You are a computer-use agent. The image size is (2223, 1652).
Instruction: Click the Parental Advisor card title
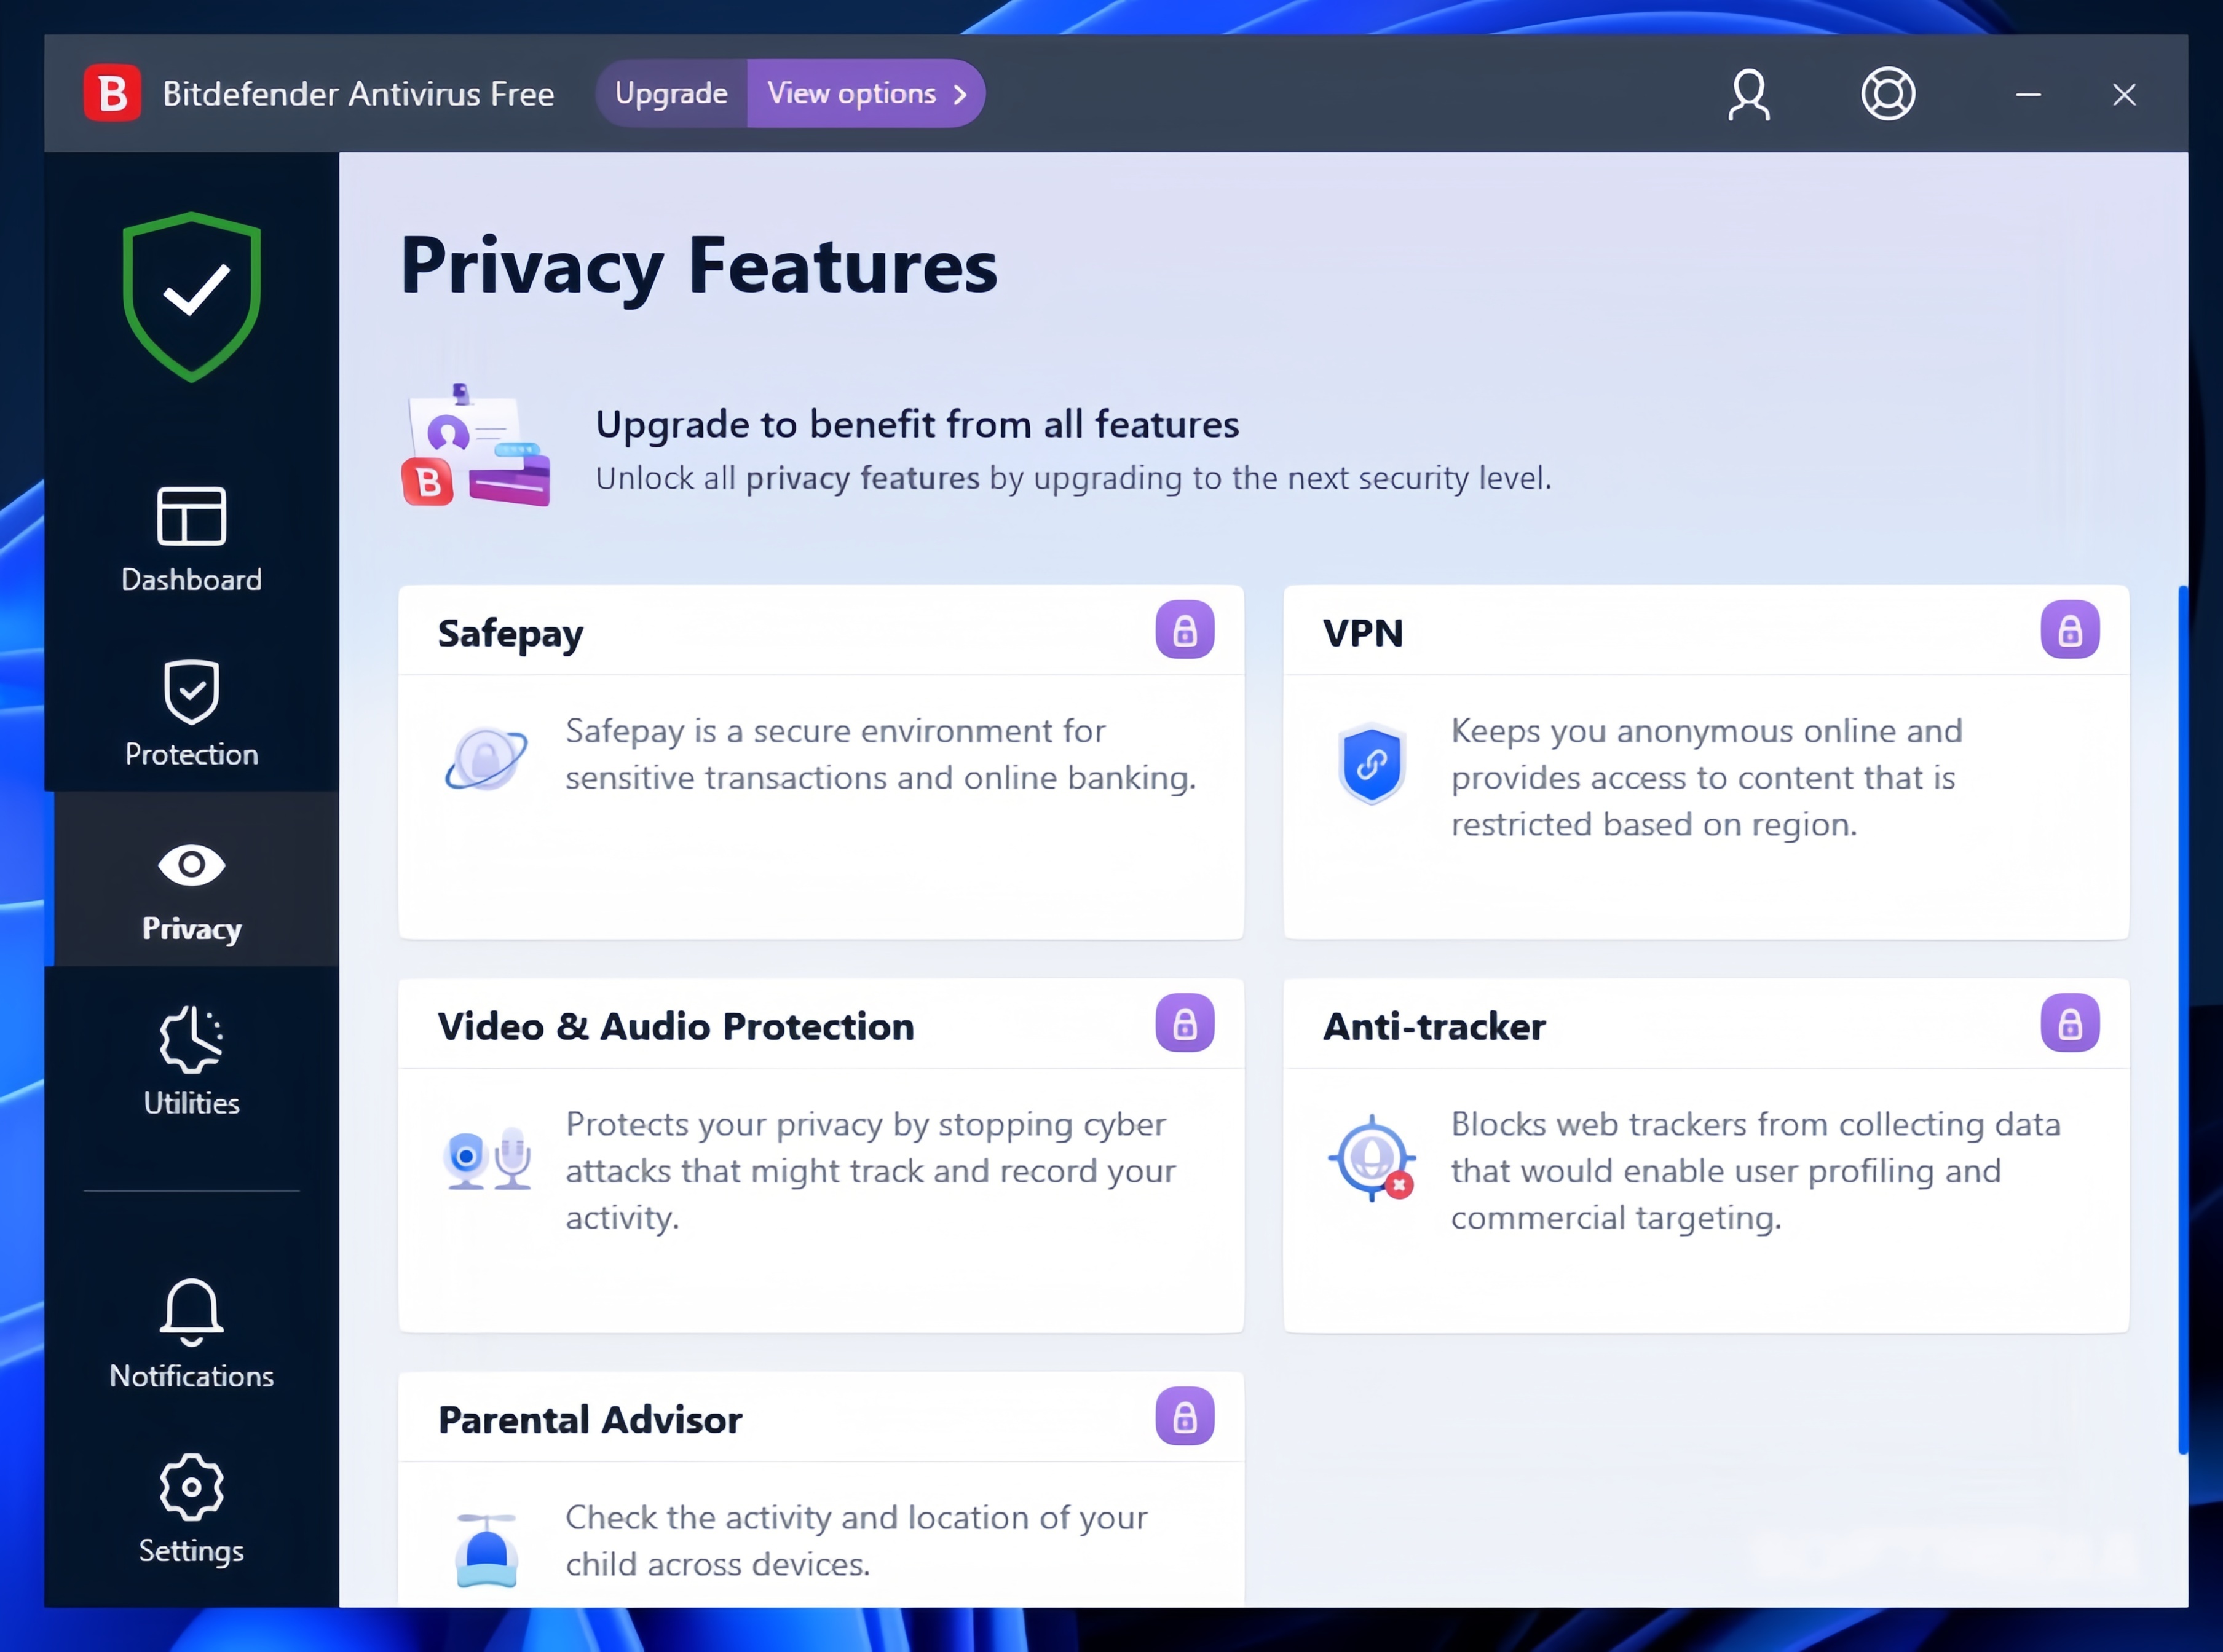[x=590, y=1420]
